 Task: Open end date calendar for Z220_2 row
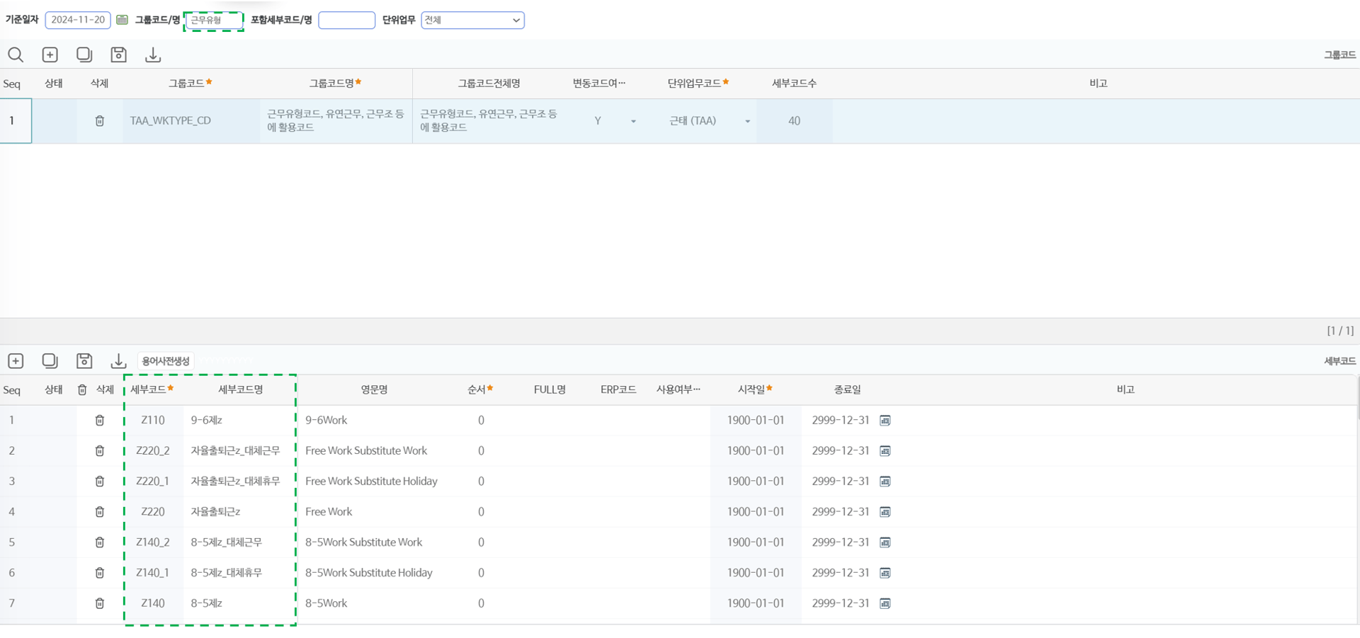[885, 451]
